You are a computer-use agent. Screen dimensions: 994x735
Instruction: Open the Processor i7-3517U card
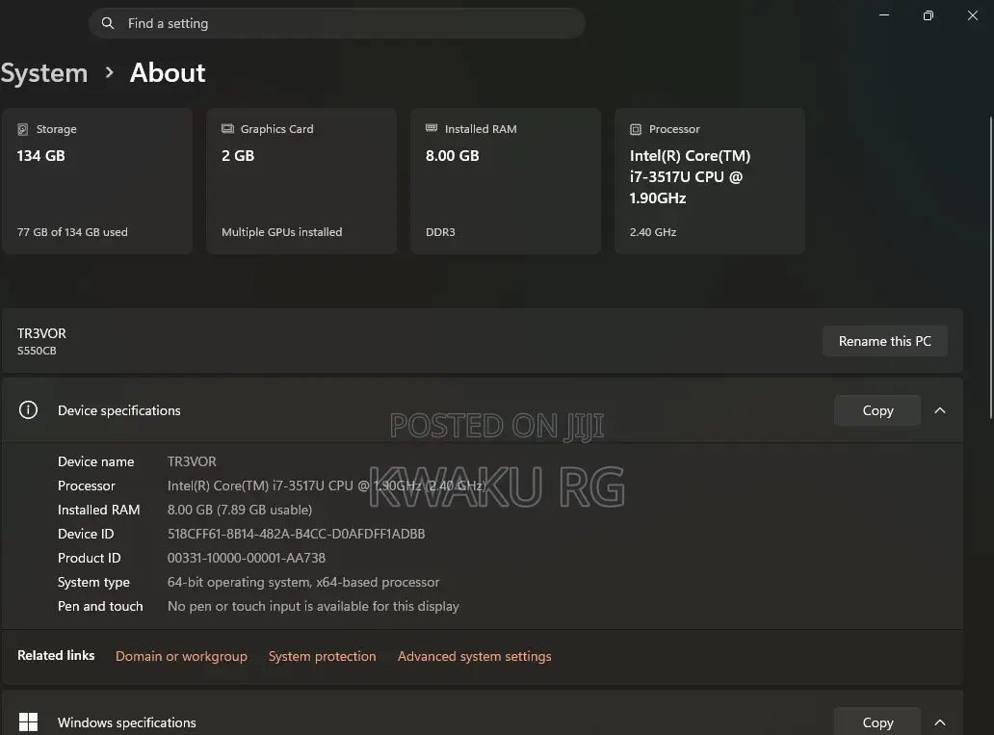710,181
